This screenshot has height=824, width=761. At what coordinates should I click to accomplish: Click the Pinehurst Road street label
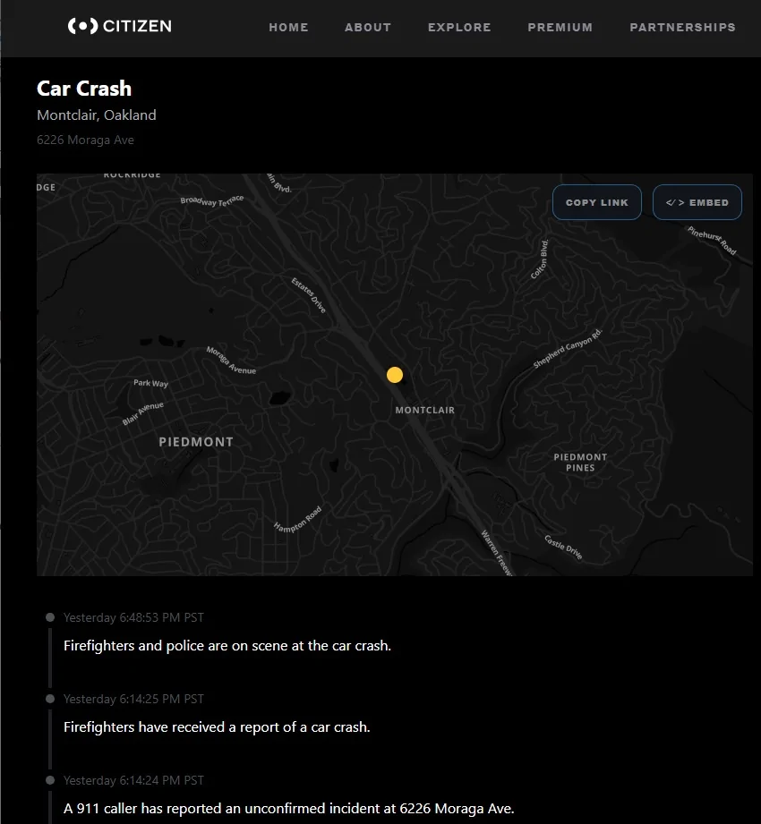pyautogui.click(x=712, y=240)
